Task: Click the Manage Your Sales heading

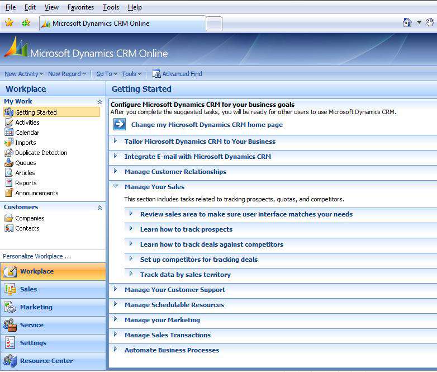Action: 154,187
